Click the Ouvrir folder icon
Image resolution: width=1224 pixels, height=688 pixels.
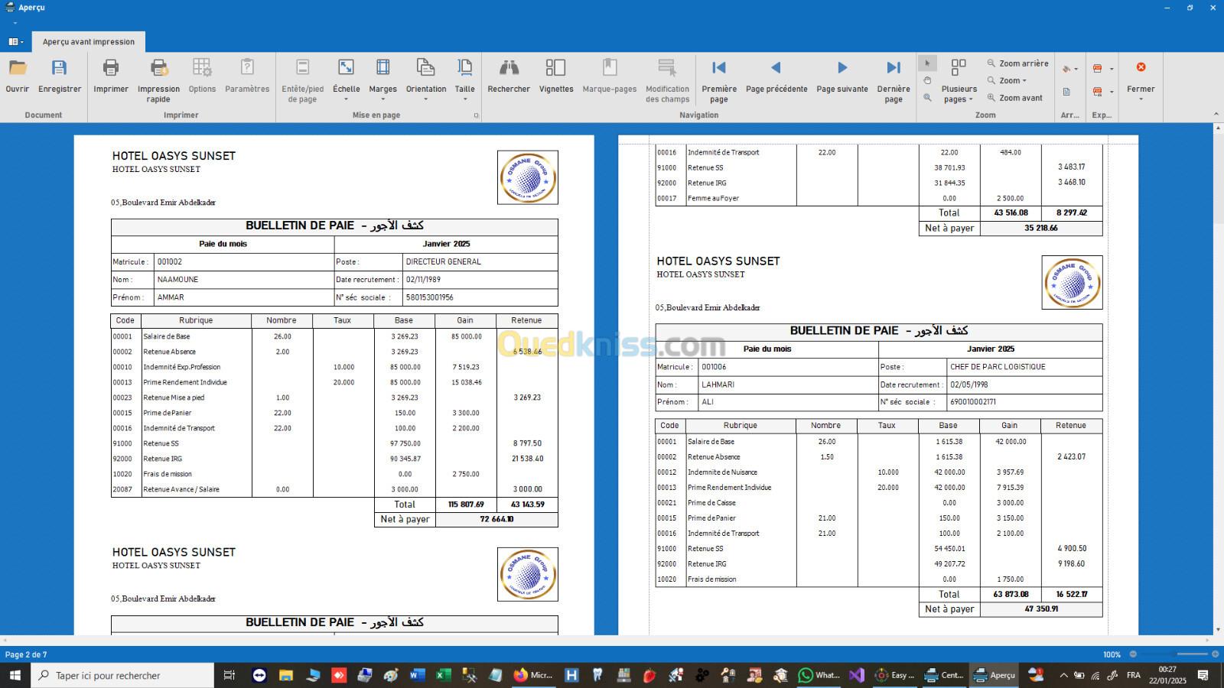[18, 69]
